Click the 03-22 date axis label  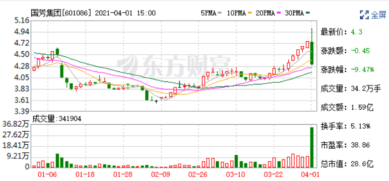274,174
